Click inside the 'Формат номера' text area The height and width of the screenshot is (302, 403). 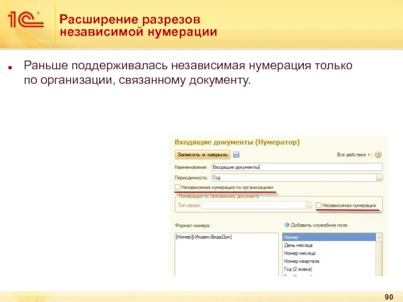(x=226, y=254)
